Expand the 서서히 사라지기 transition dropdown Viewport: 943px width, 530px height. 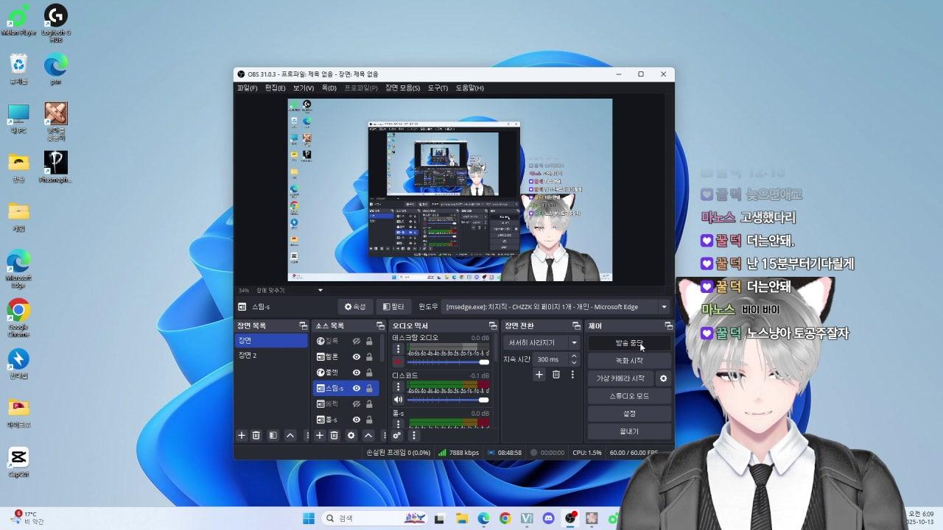(x=574, y=342)
